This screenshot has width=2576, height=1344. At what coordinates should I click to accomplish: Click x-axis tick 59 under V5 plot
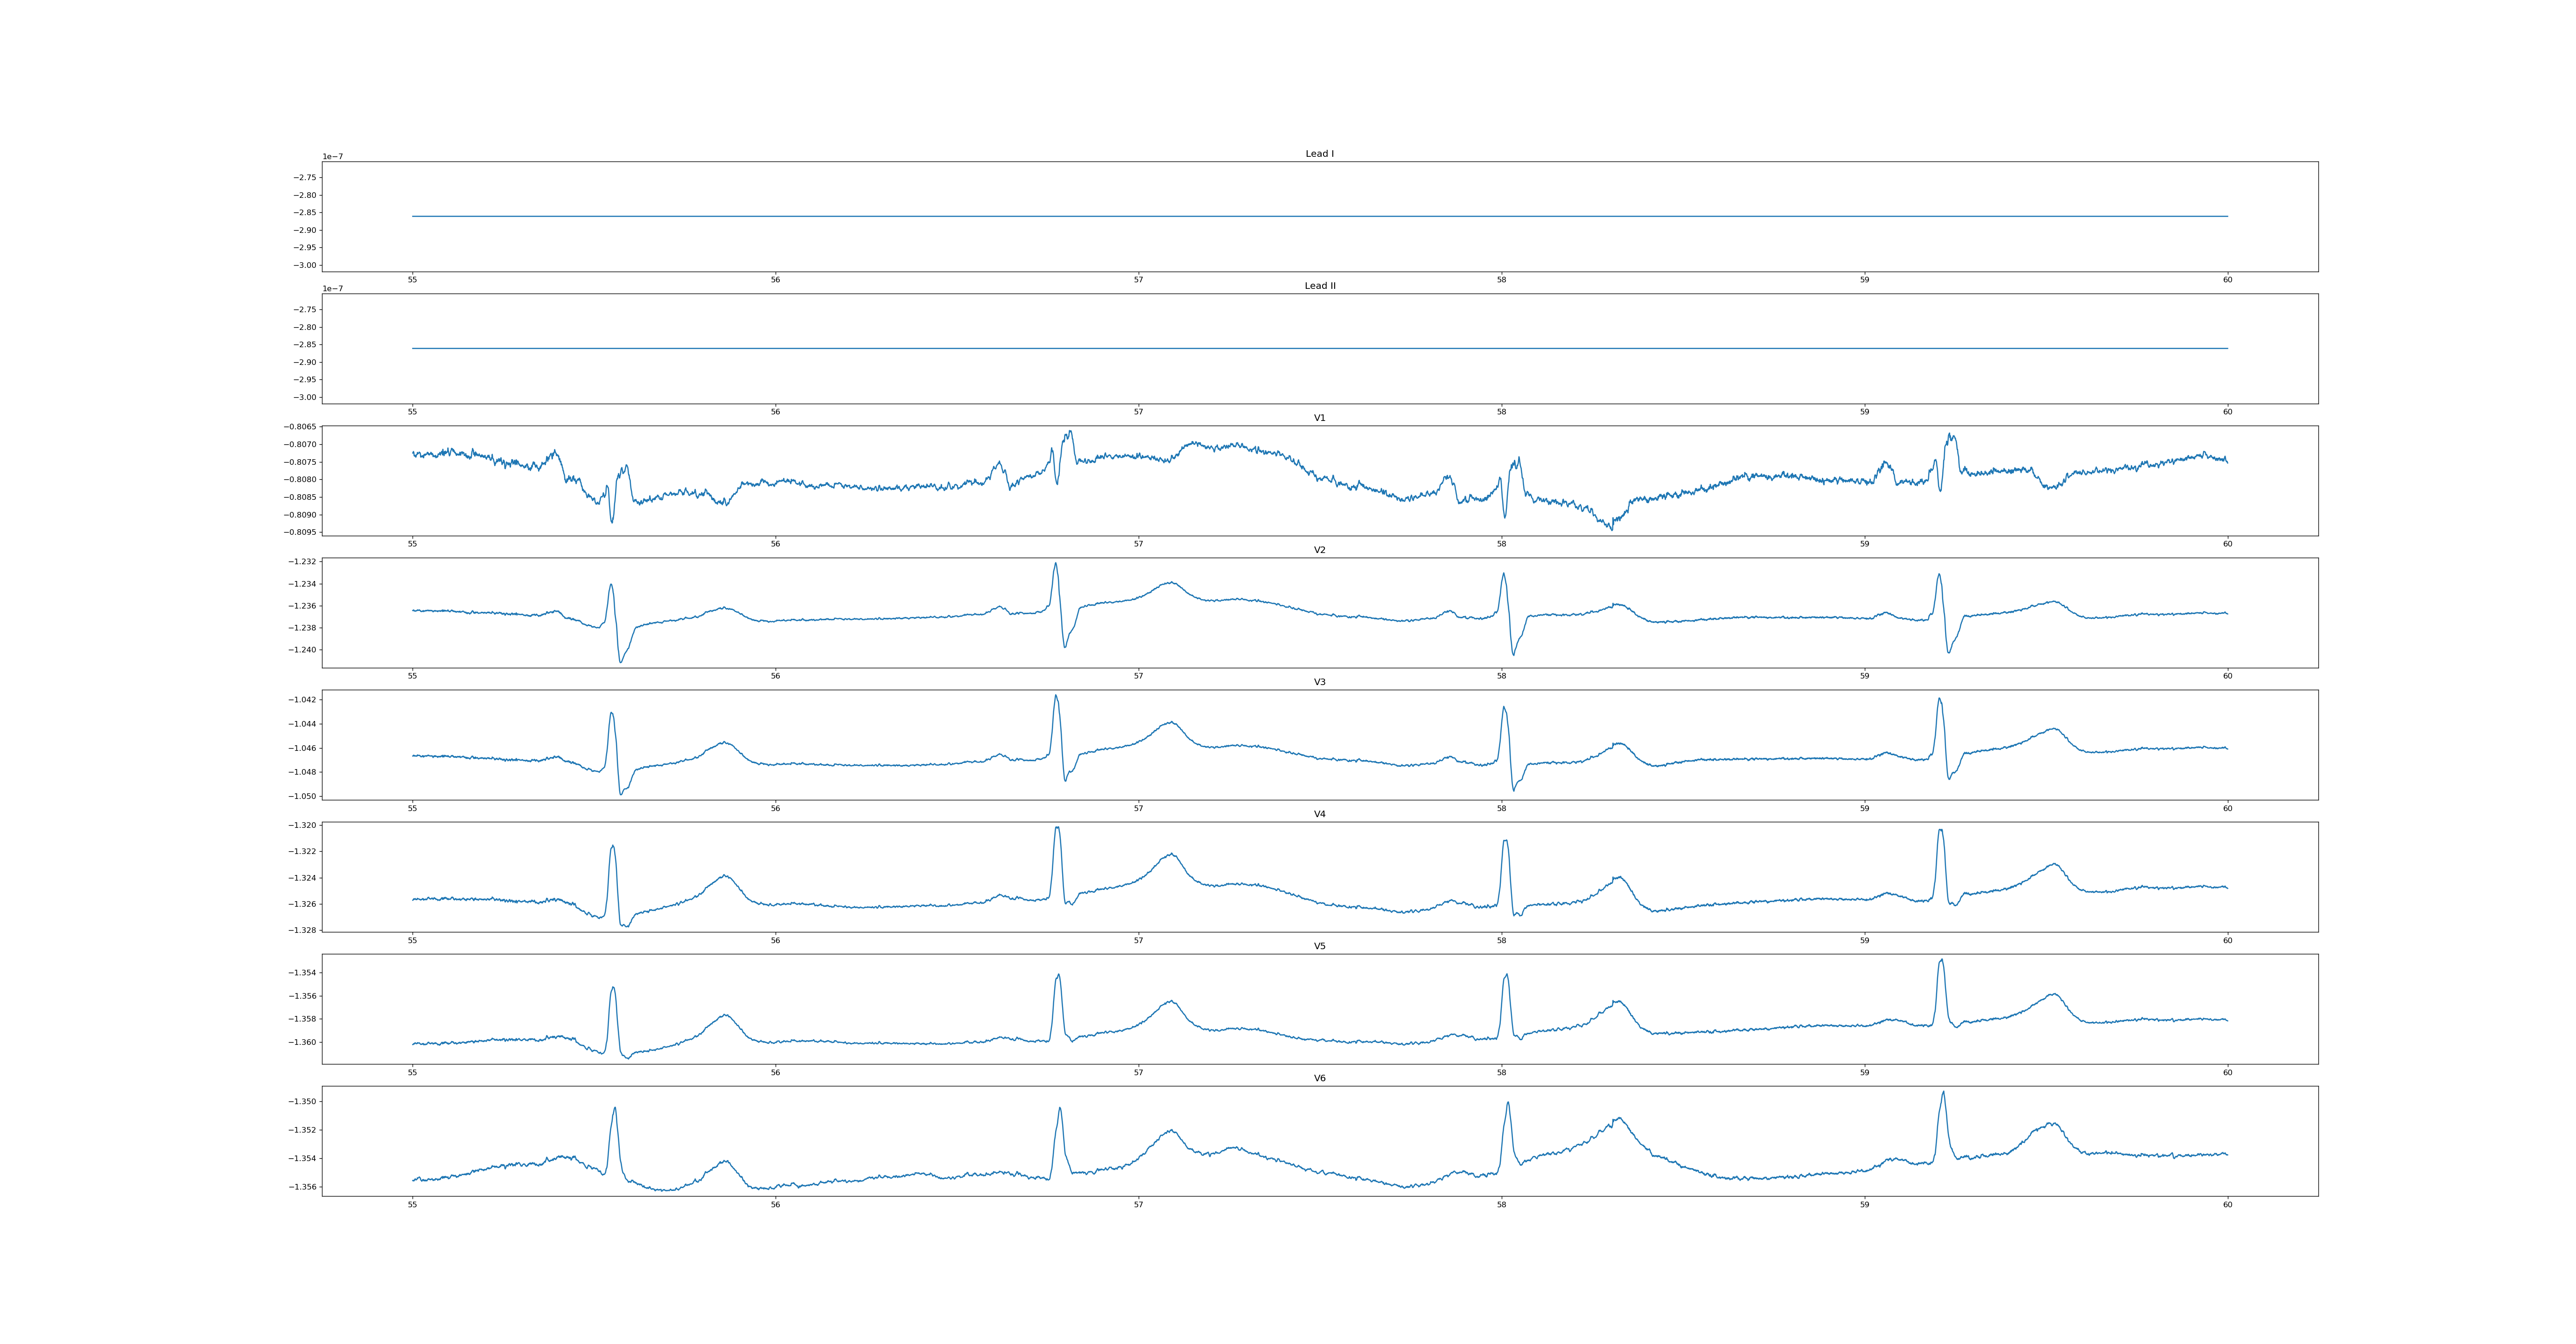pos(1864,1073)
